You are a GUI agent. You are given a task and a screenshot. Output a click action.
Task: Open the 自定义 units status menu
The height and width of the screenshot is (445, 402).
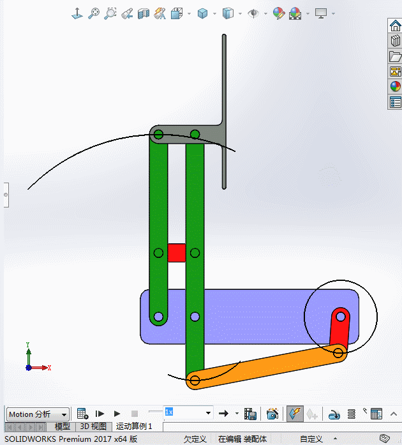311,439
